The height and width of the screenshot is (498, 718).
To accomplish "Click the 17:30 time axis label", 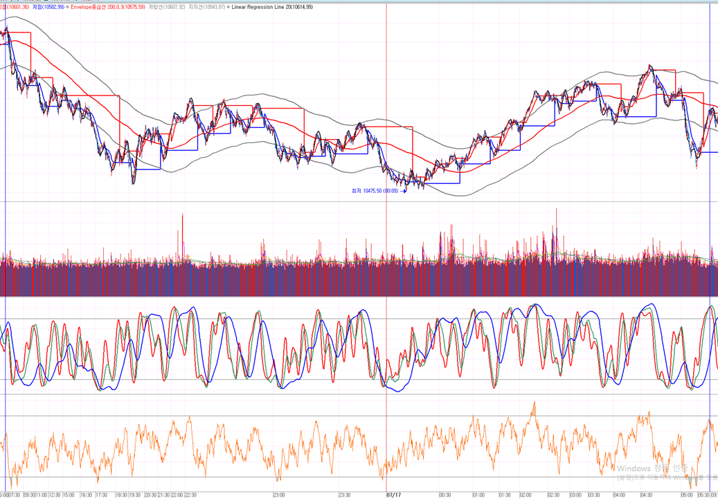I will coord(101,495).
